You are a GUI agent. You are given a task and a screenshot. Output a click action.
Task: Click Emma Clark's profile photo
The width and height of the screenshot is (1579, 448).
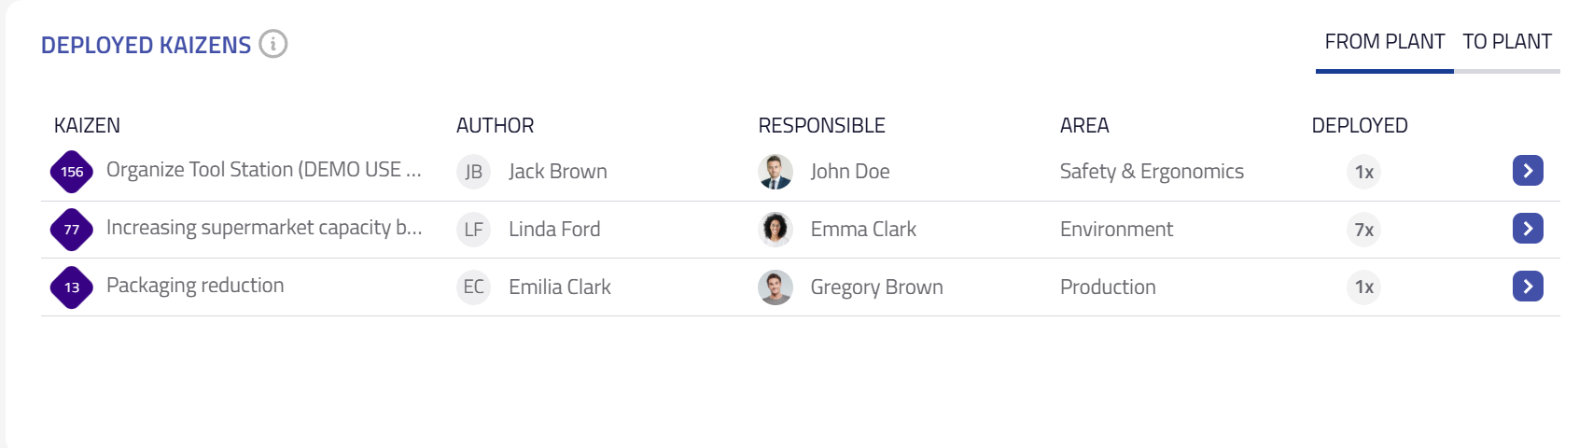(x=776, y=230)
